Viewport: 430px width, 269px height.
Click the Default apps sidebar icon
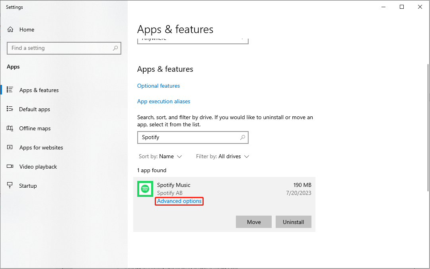pyautogui.click(x=10, y=109)
